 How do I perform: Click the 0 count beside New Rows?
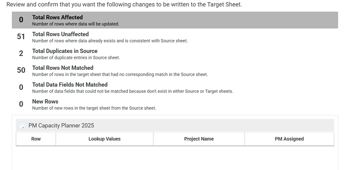coord(21,104)
